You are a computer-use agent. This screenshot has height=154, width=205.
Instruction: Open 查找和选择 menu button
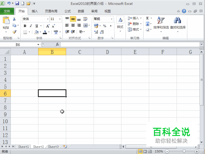click(178, 24)
